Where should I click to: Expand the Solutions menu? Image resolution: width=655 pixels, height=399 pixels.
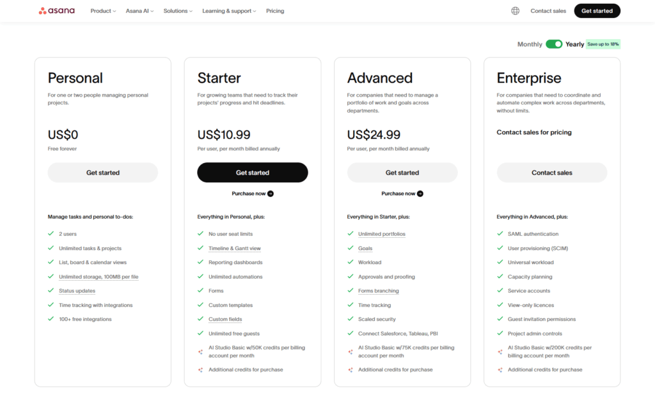pos(178,11)
